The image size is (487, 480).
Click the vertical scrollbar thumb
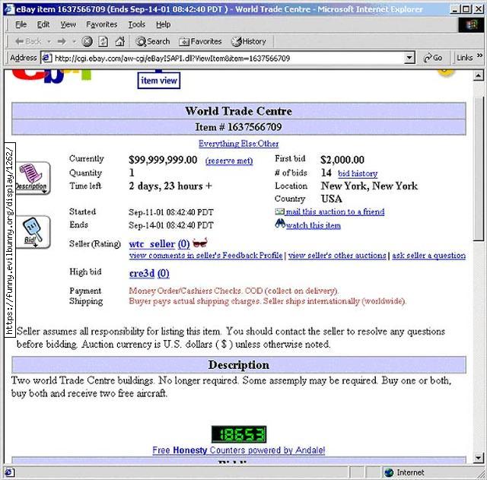coord(479,169)
